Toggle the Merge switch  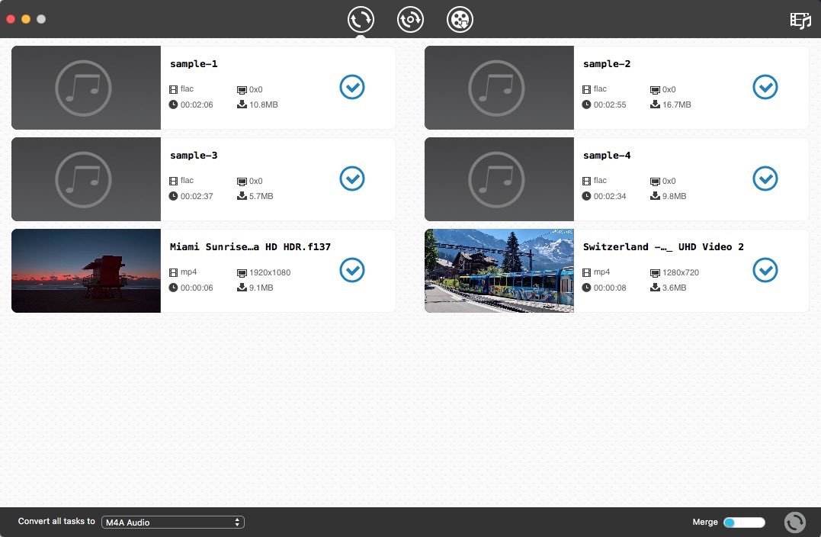point(743,523)
